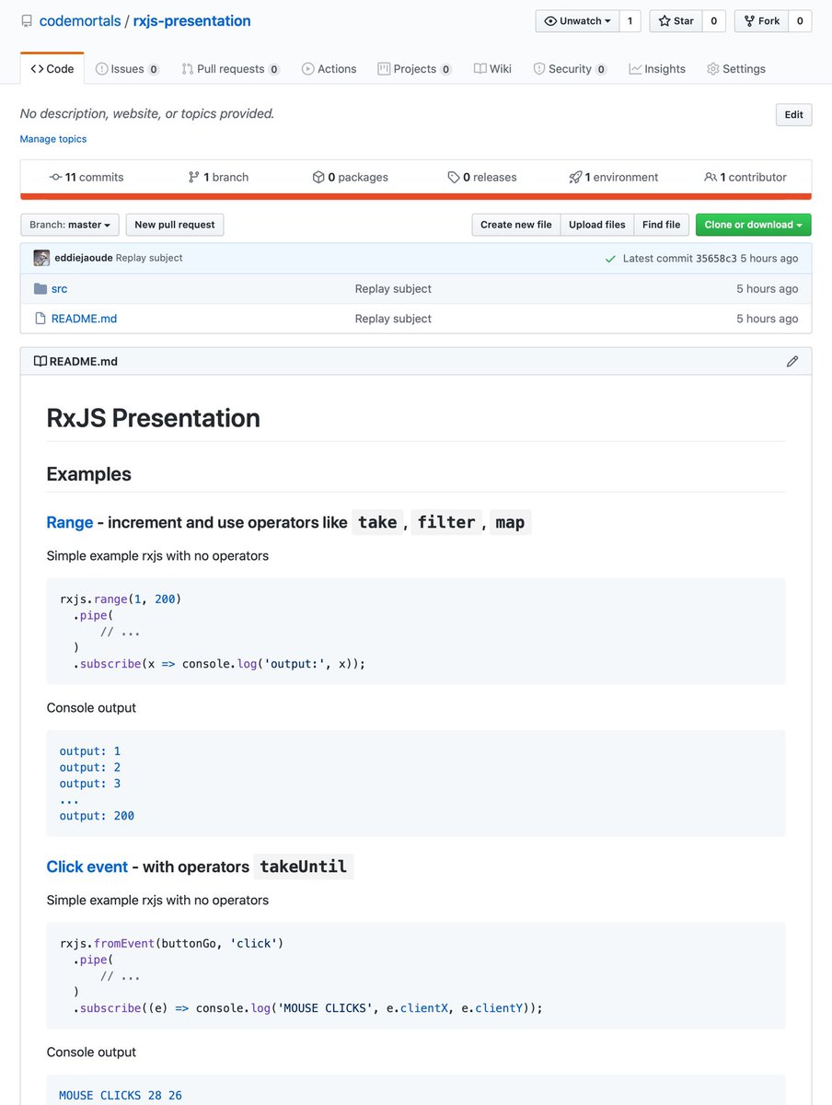Click the Manage topics link

[53, 139]
